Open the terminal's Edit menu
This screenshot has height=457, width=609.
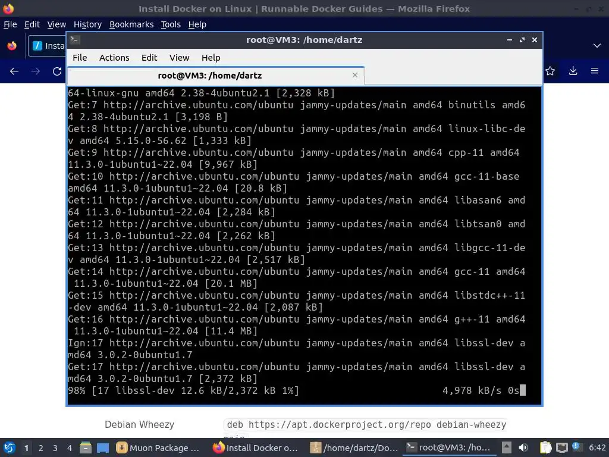point(149,58)
